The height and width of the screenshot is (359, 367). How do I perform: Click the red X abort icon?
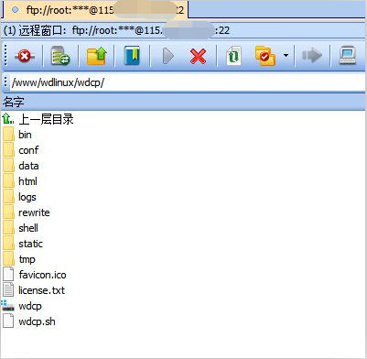click(198, 56)
